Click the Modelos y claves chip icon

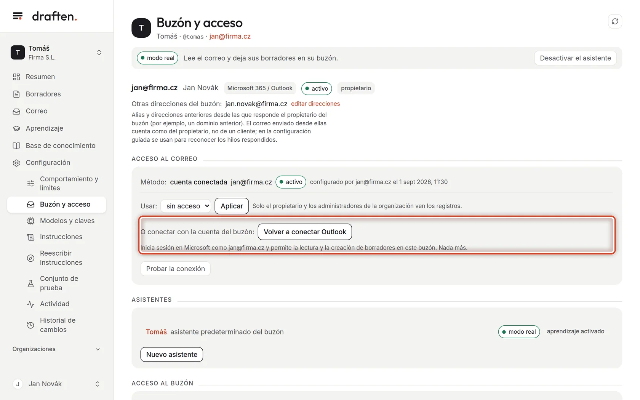tap(31, 221)
